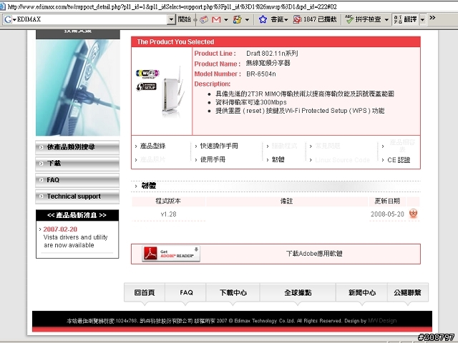
Task: Click the v1.28 firmware version text
Action: pyautogui.click(x=169, y=214)
